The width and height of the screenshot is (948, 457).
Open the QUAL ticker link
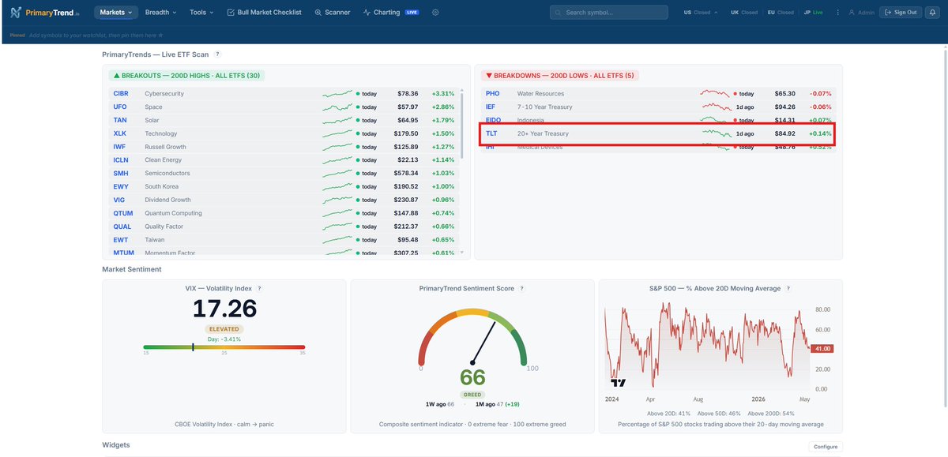[x=122, y=227]
